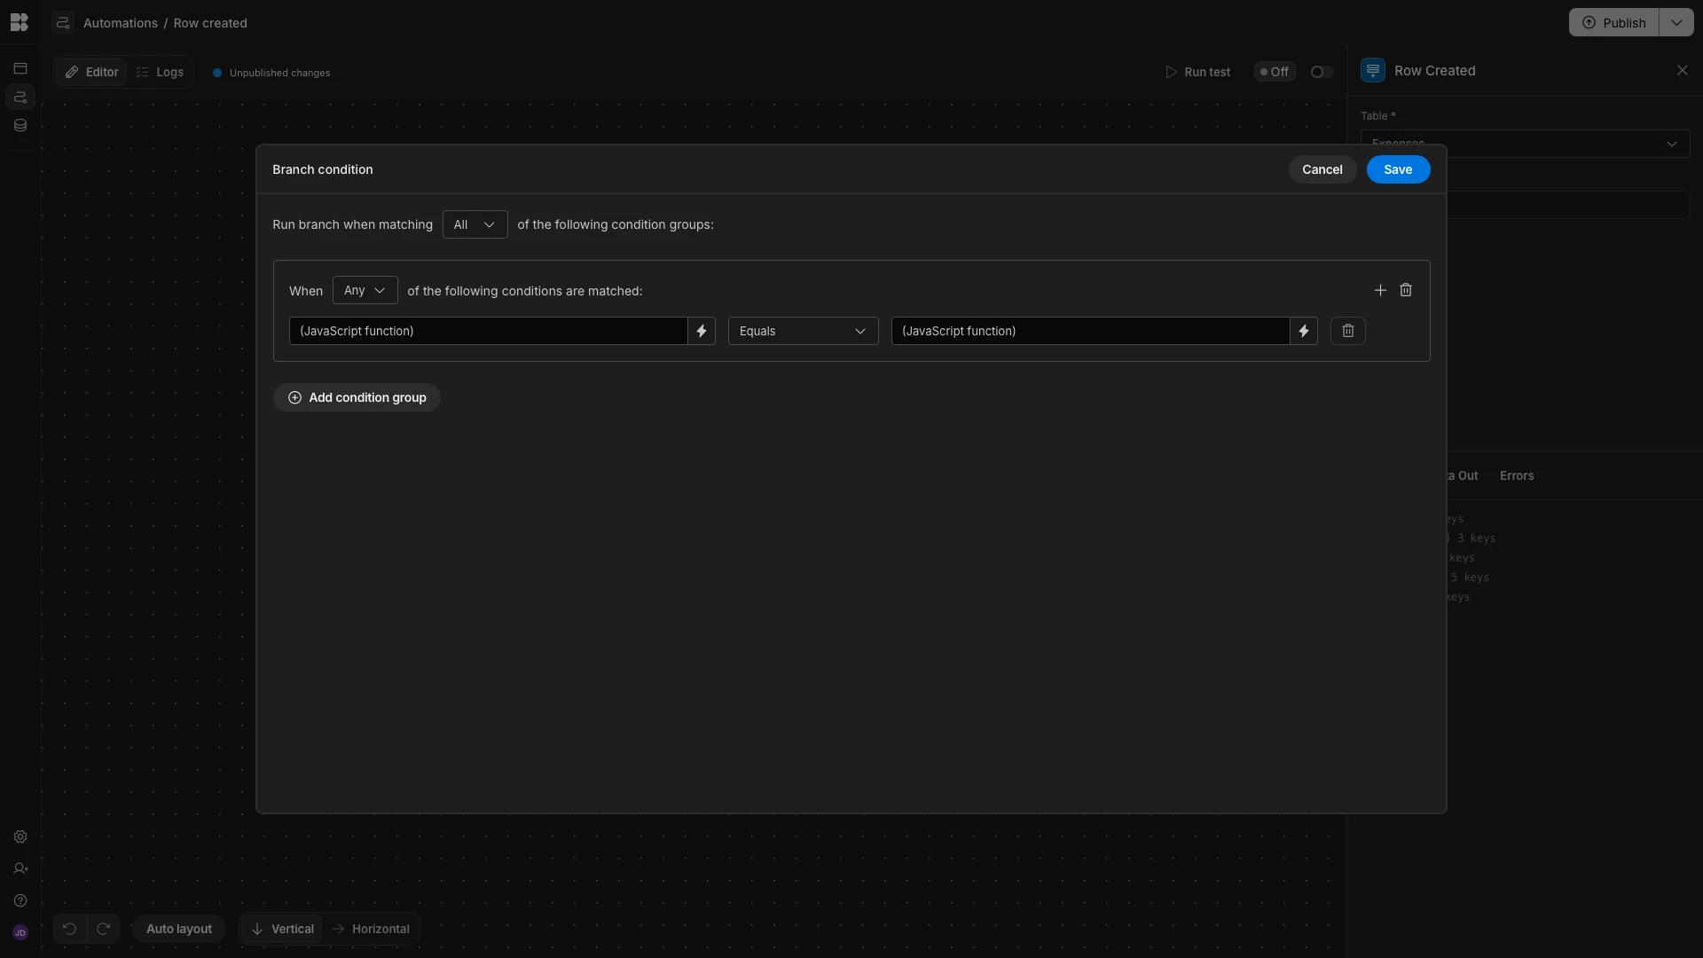
Task: Save the branch condition
Action: [x=1398, y=169]
